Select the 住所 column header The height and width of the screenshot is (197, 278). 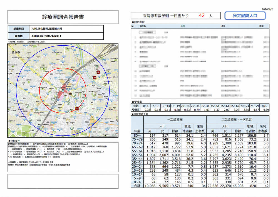click(x=223, y=26)
